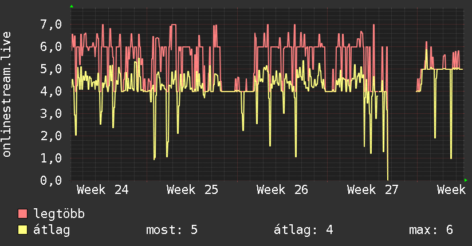Click the 6,0 y-axis tick label
The height and width of the screenshot is (246, 472).
(51, 46)
